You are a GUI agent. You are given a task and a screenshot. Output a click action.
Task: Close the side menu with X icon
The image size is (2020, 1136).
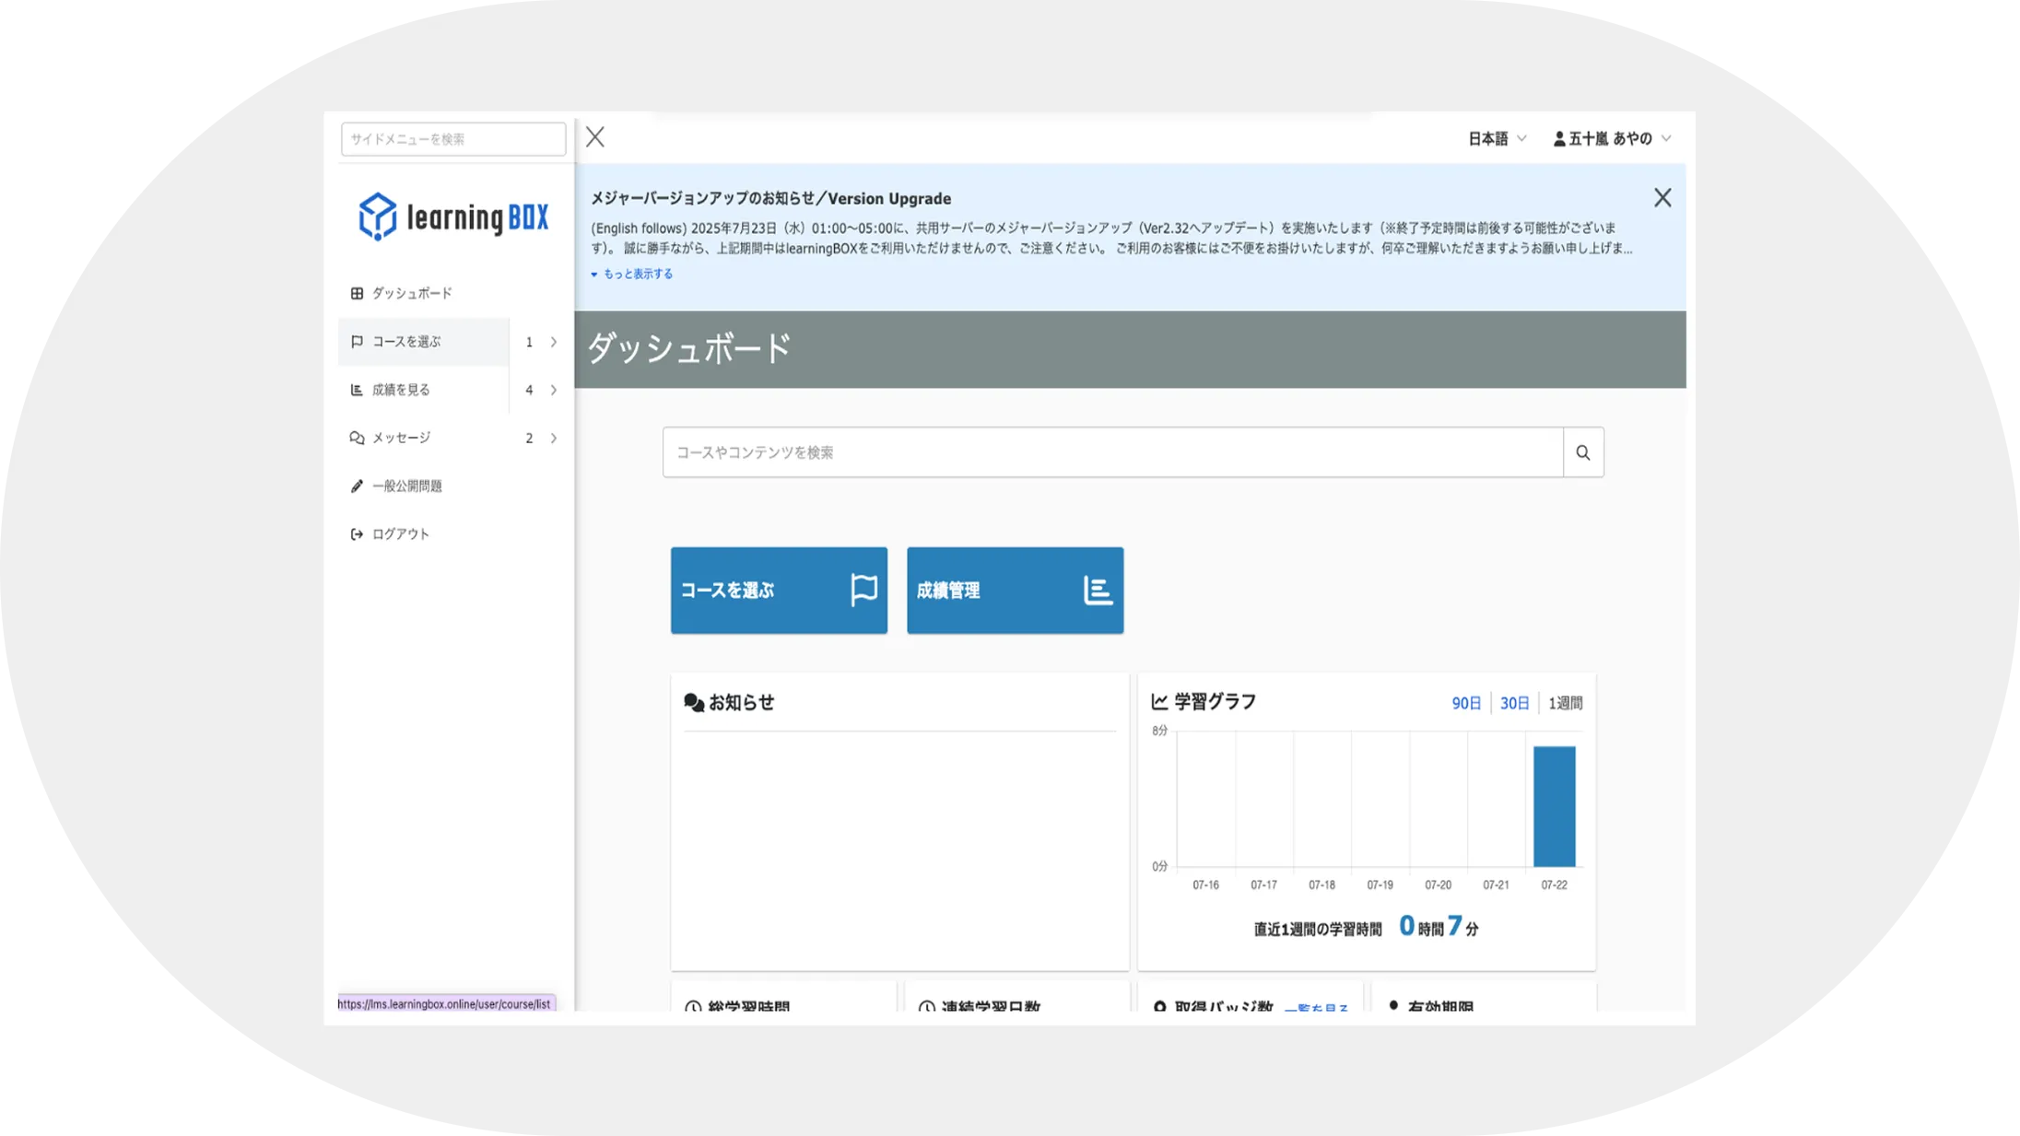[595, 137]
